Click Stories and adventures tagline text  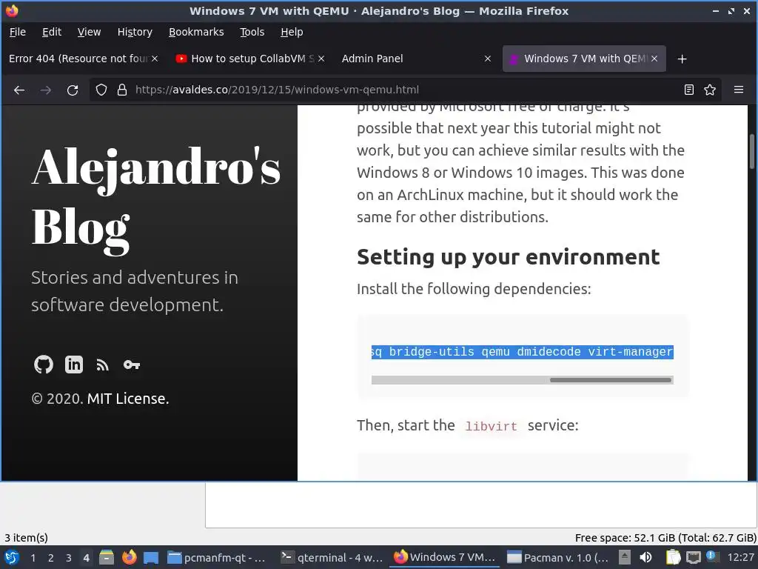pos(135,290)
